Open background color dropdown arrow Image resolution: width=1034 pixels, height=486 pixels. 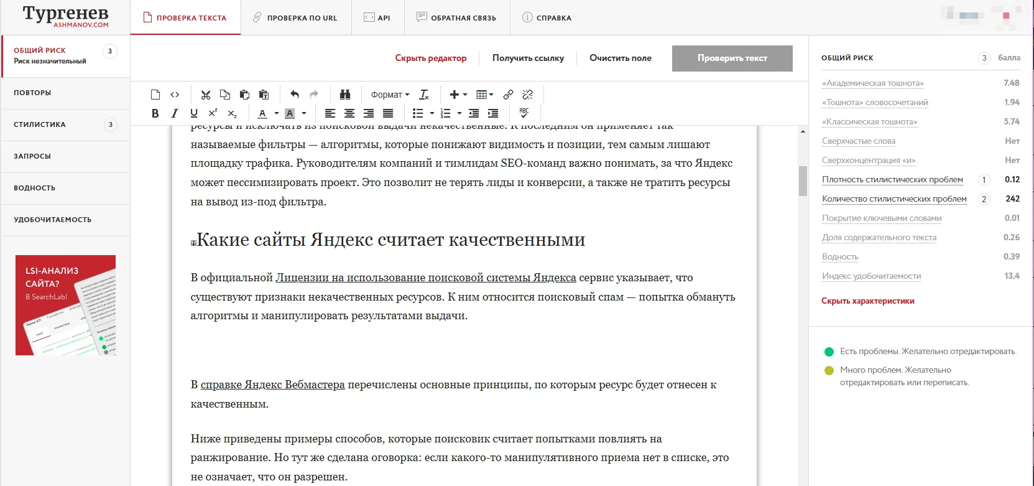coord(304,113)
